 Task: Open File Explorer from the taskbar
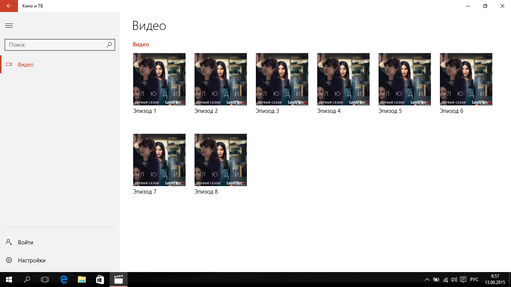pos(82,280)
